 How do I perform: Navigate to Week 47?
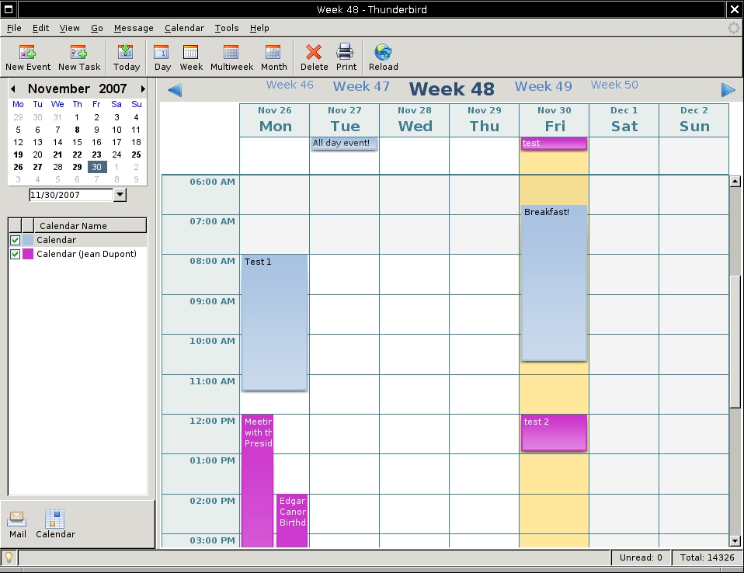click(361, 86)
